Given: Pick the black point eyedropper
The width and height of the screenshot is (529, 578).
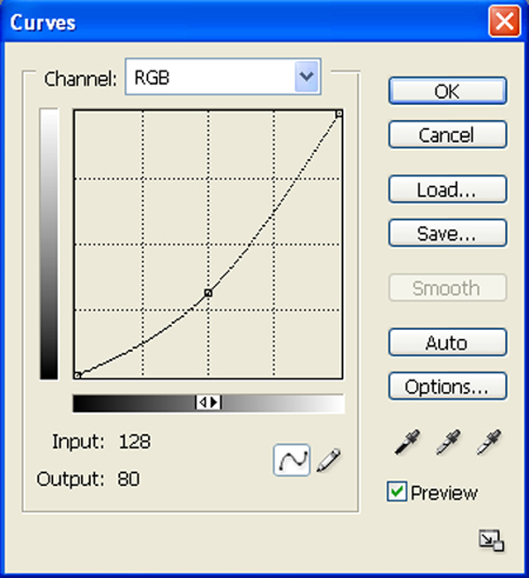Looking at the screenshot, I should 407,441.
